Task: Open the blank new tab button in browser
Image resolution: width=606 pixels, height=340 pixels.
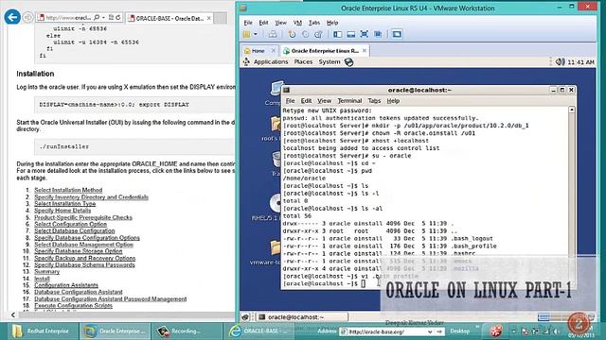Action: tap(221, 18)
